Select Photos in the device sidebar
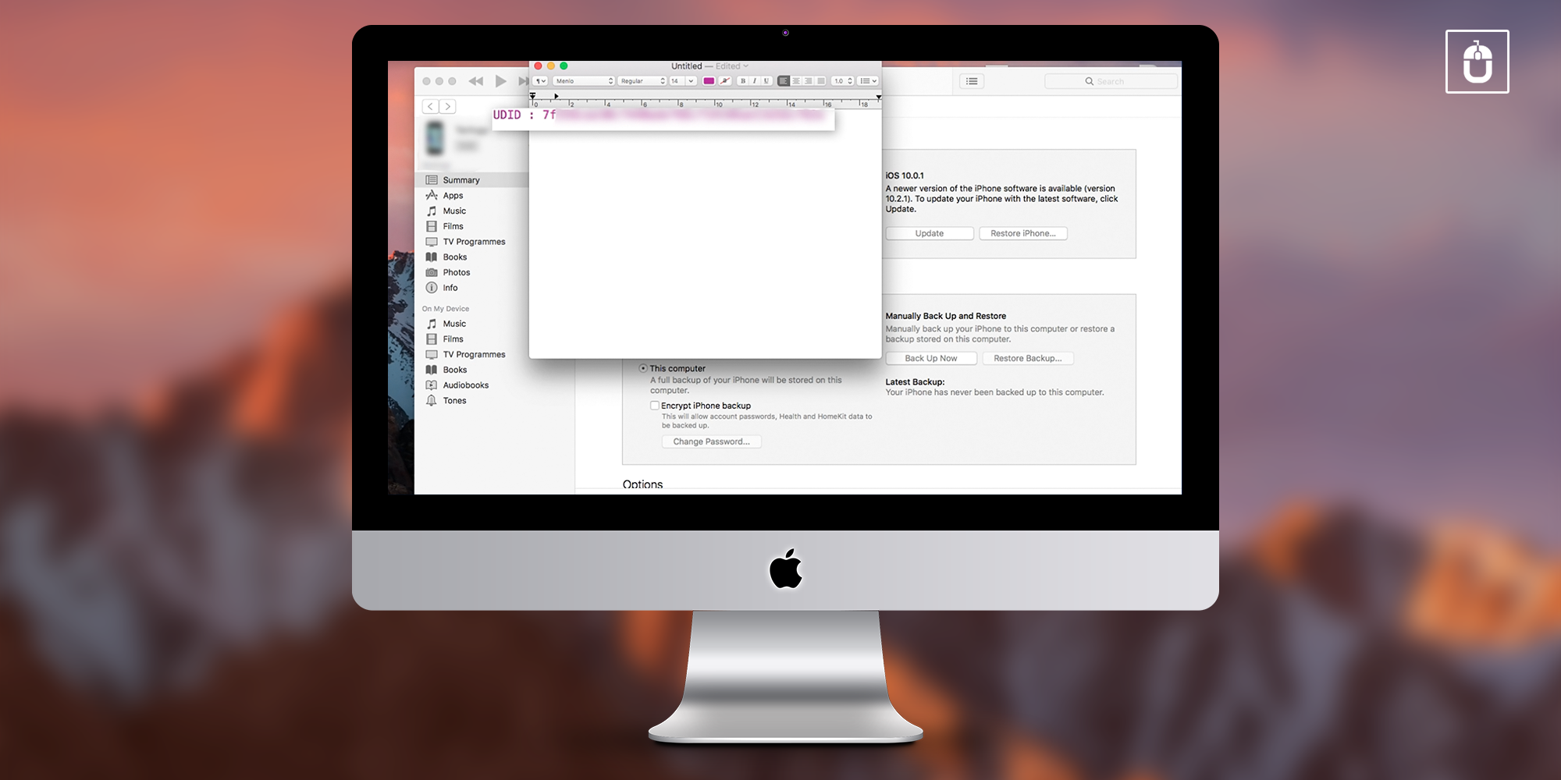Image resolution: width=1561 pixels, height=780 pixels. pos(456,272)
